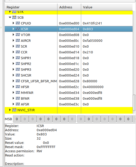The image size is (136, 167).
Task: Click the vertical scrollbar of register list
Action: (134, 103)
